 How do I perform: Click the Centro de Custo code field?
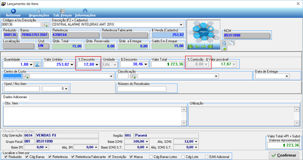tap(13, 76)
